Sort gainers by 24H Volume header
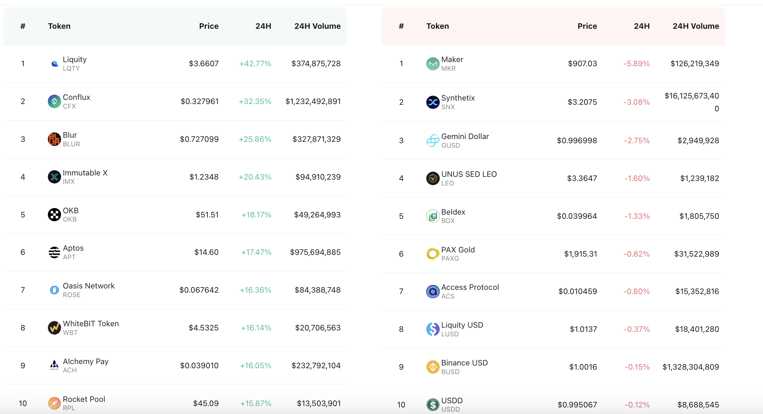763x414 pixels. (317, 26)
